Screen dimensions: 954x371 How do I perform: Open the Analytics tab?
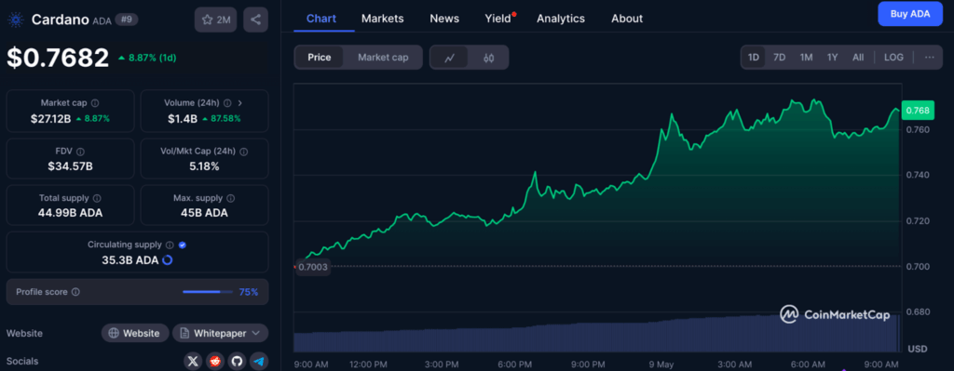(560, 19)
